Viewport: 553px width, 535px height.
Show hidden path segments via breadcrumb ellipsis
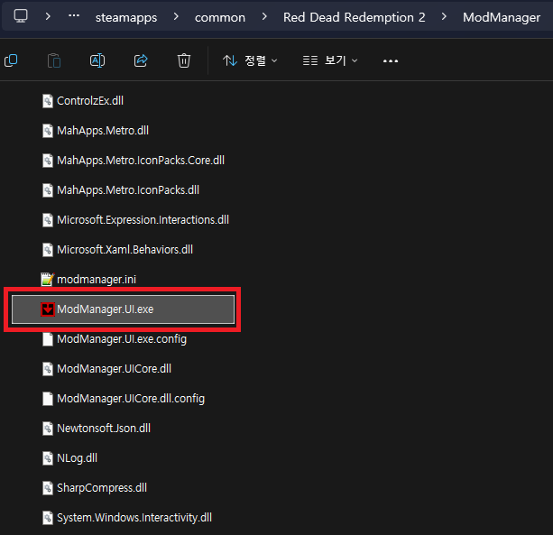(x=74, y=16)
